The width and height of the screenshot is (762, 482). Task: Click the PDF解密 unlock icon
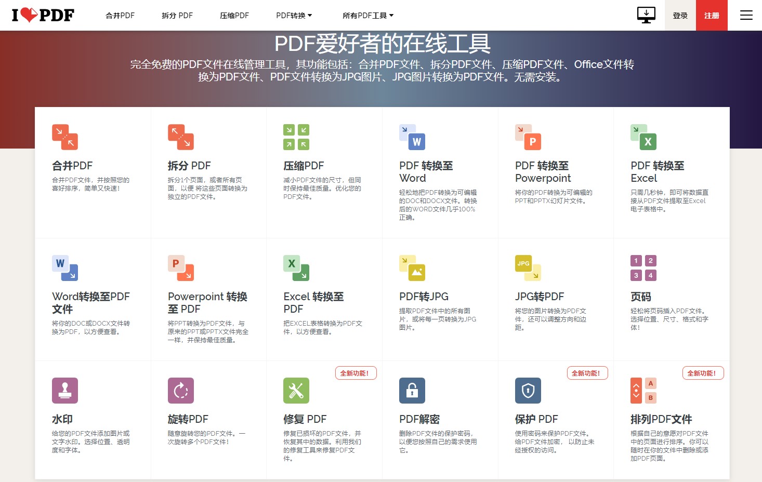[412, 391]
